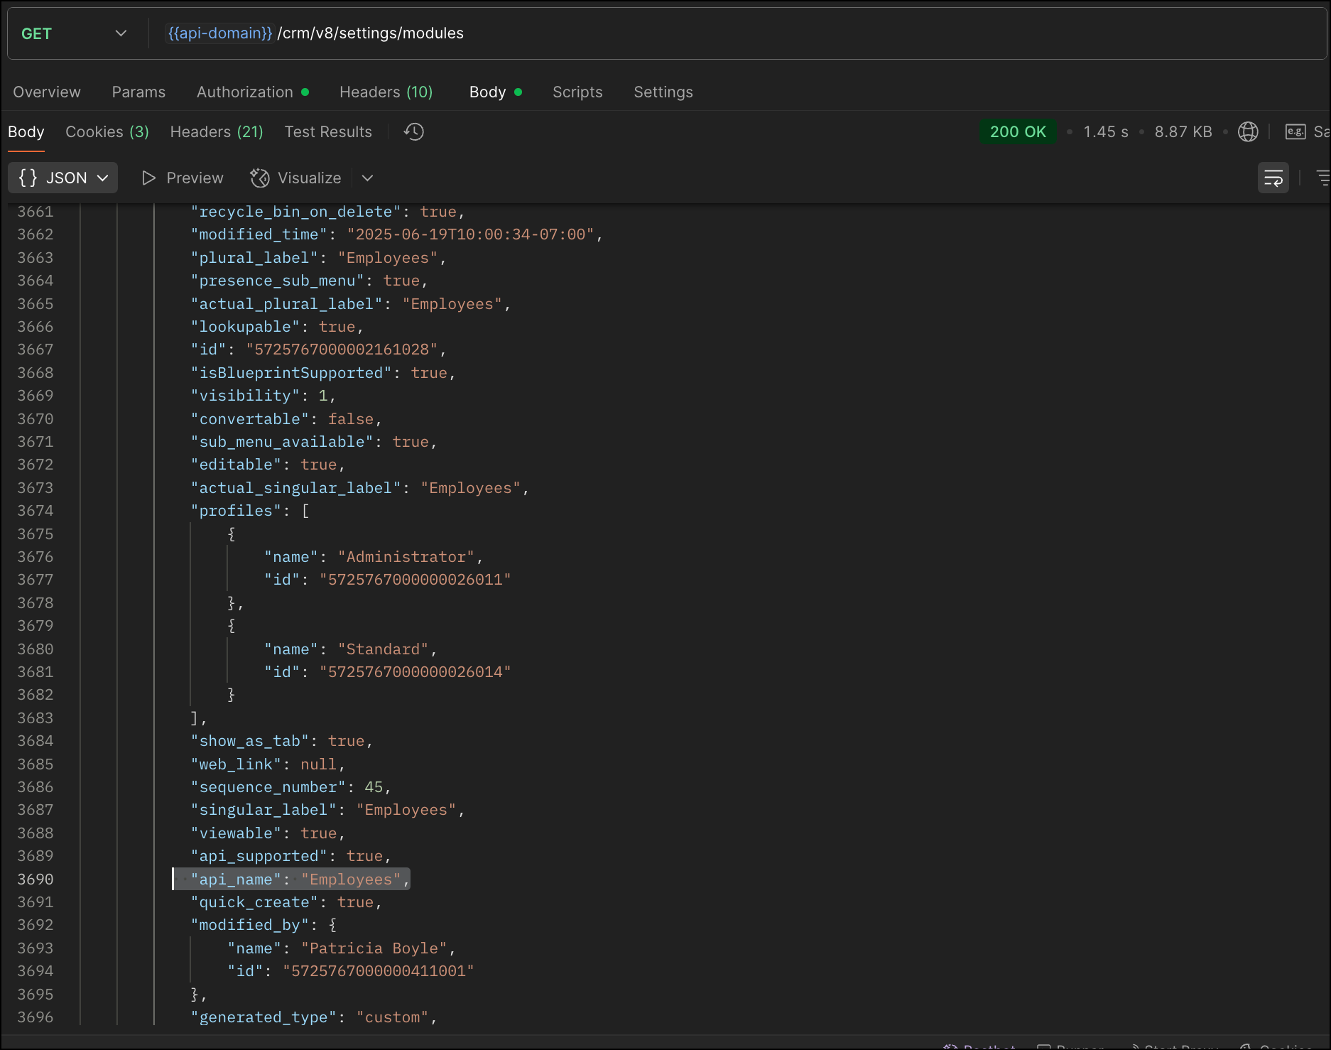The width and height of the screenshot is (1331, 1050).
Task: Go to the Scripts tab
Action: [x=577, y=92]
